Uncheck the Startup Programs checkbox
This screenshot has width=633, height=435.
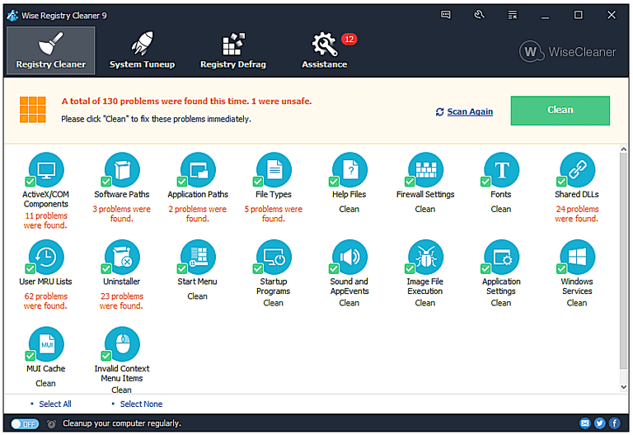257,269
